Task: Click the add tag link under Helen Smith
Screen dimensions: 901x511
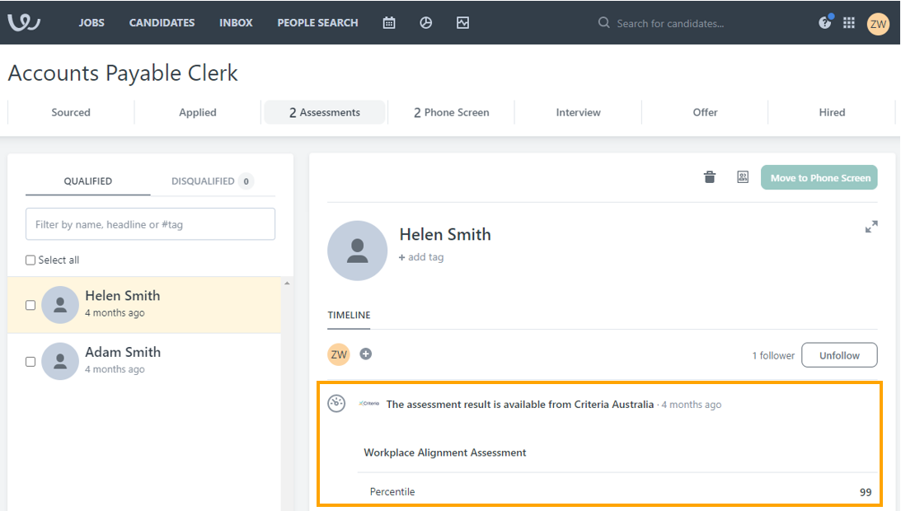Action: coord(421,257)
